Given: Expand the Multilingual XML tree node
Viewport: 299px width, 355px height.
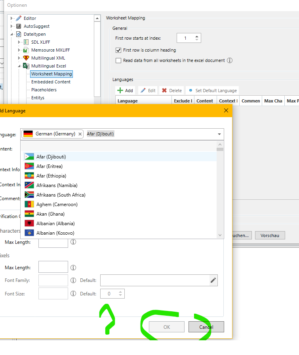Looking at the screenshot, I should pyautogui.click(x=19, y=58).
